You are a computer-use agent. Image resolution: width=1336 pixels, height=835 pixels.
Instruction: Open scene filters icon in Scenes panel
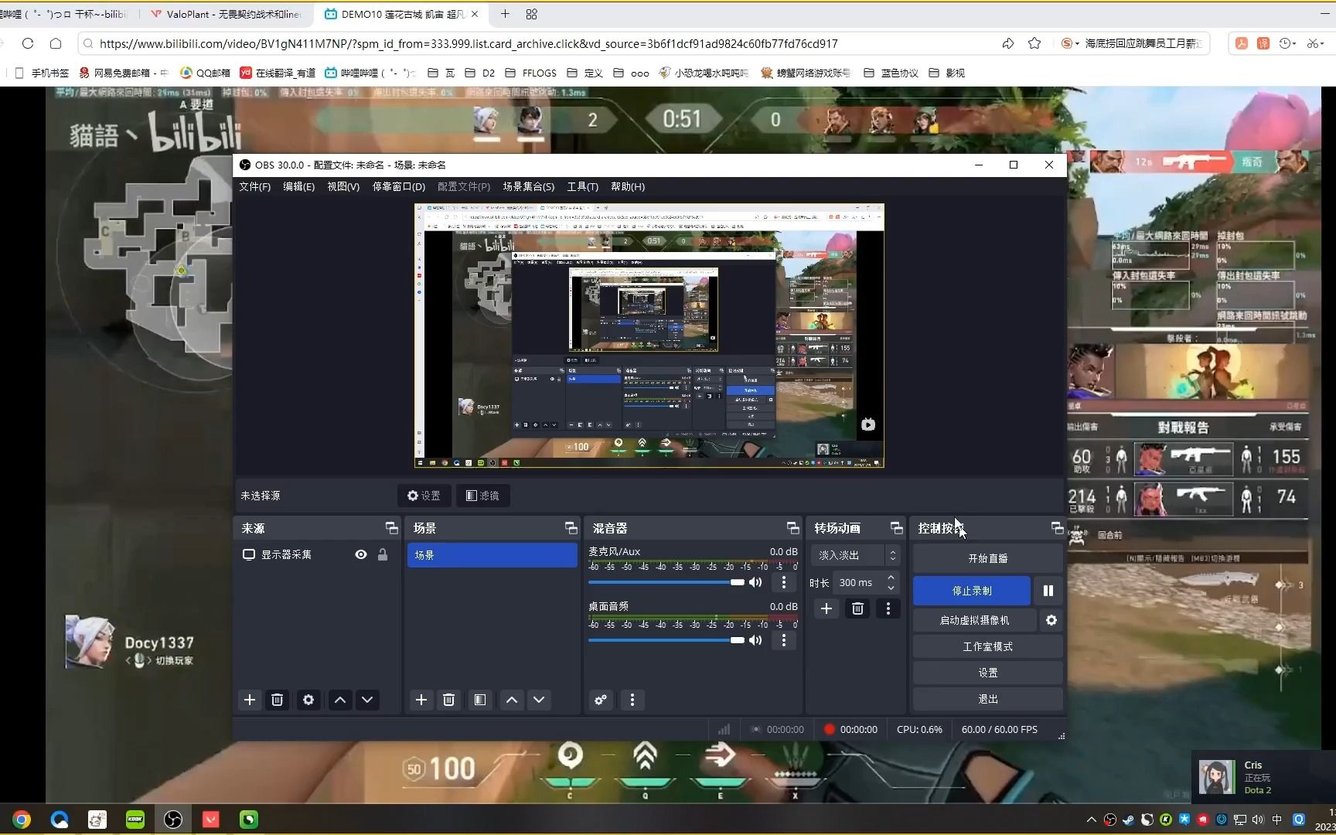[x=480, y=700]
